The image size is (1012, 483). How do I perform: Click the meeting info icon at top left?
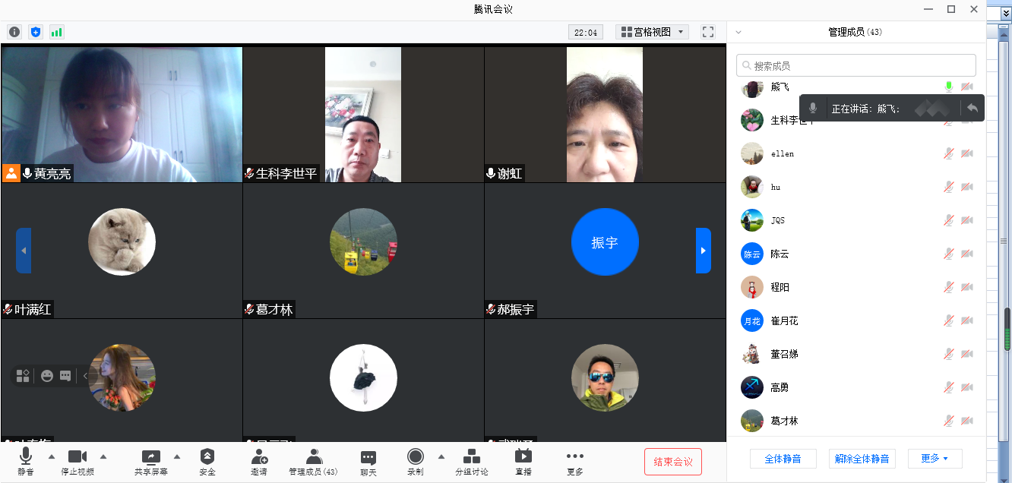[x=14, y=32]
